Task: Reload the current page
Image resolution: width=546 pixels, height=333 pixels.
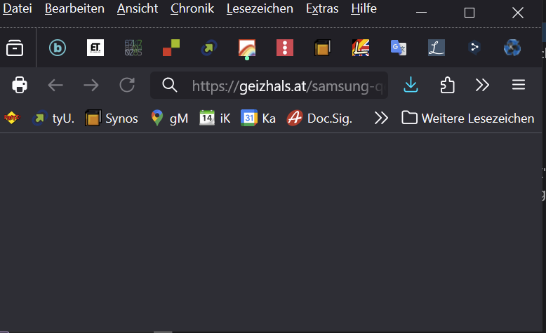Action: click(127, 86)
